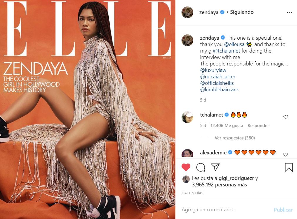
Task: Open the @luxurylaw mention link
Action: pos(213,70)
